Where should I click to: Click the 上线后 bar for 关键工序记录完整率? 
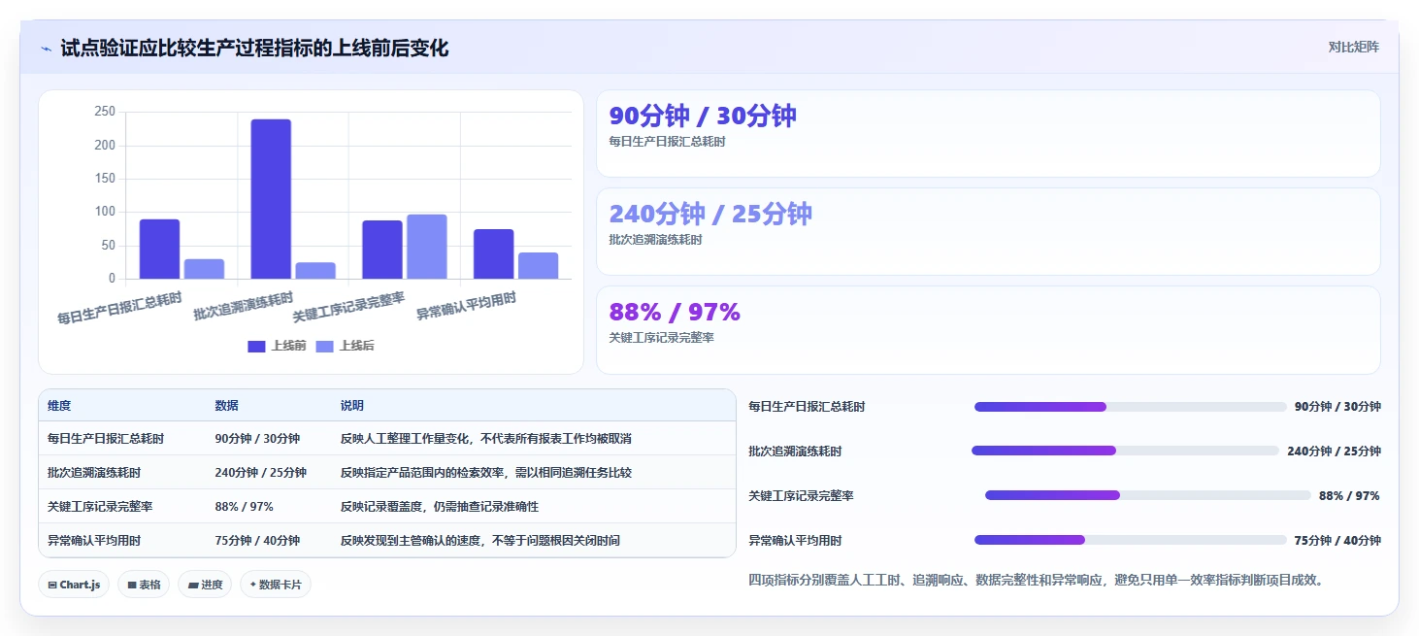427,247
